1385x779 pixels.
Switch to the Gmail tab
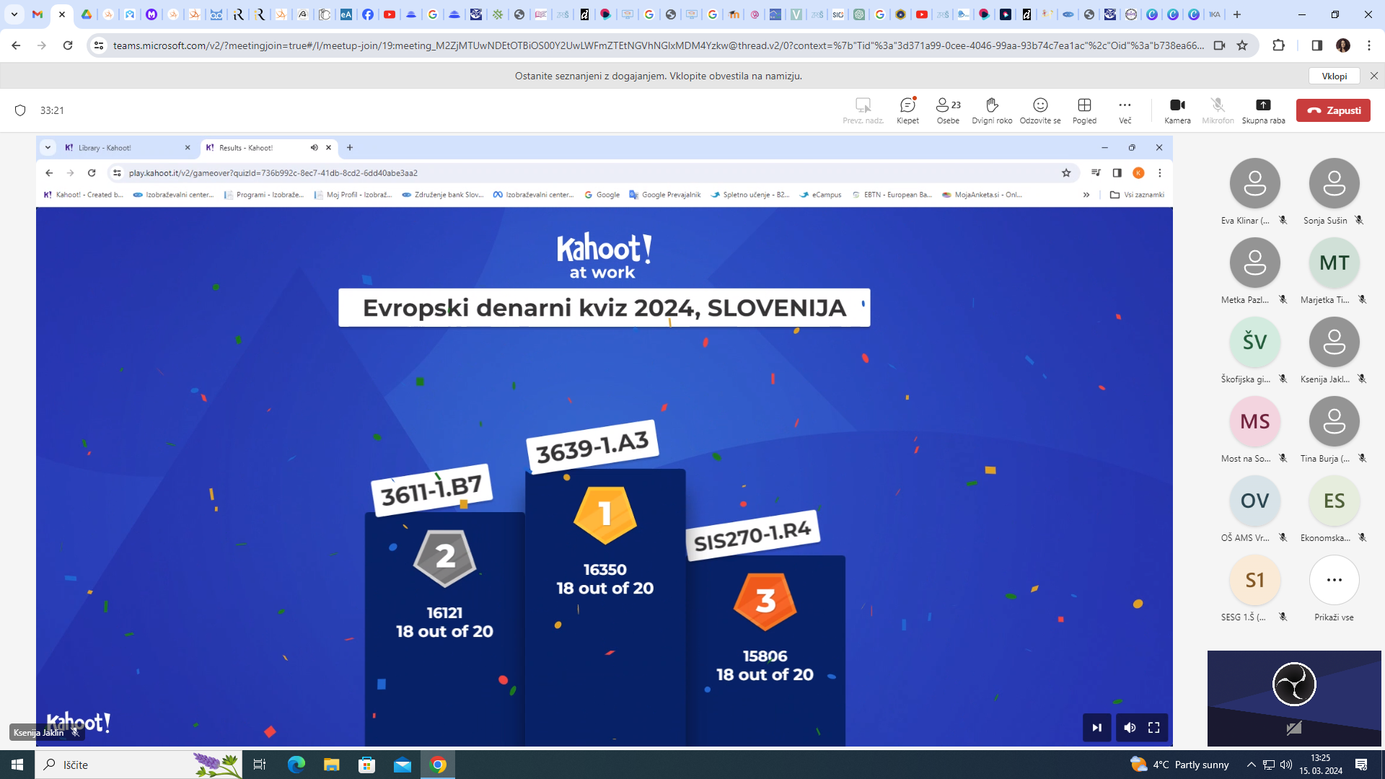coord(38,14)
